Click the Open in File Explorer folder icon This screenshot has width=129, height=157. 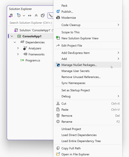pyautogui.click(x=58, y=154)
